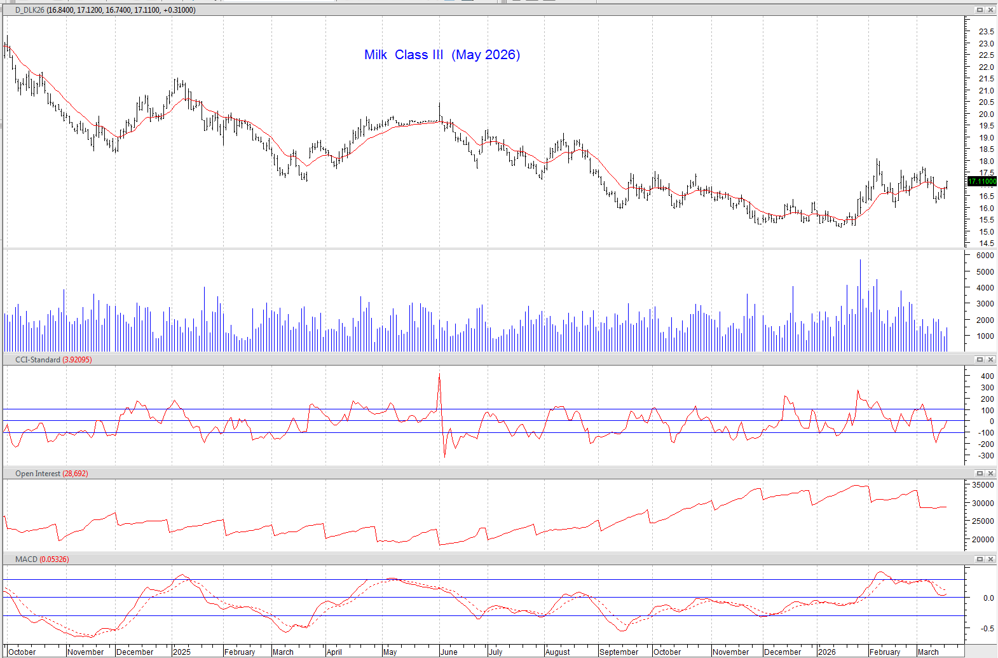Close the D_DLK26 price chart pane
Screen dimensions: 998x658
tap(990, 10)
